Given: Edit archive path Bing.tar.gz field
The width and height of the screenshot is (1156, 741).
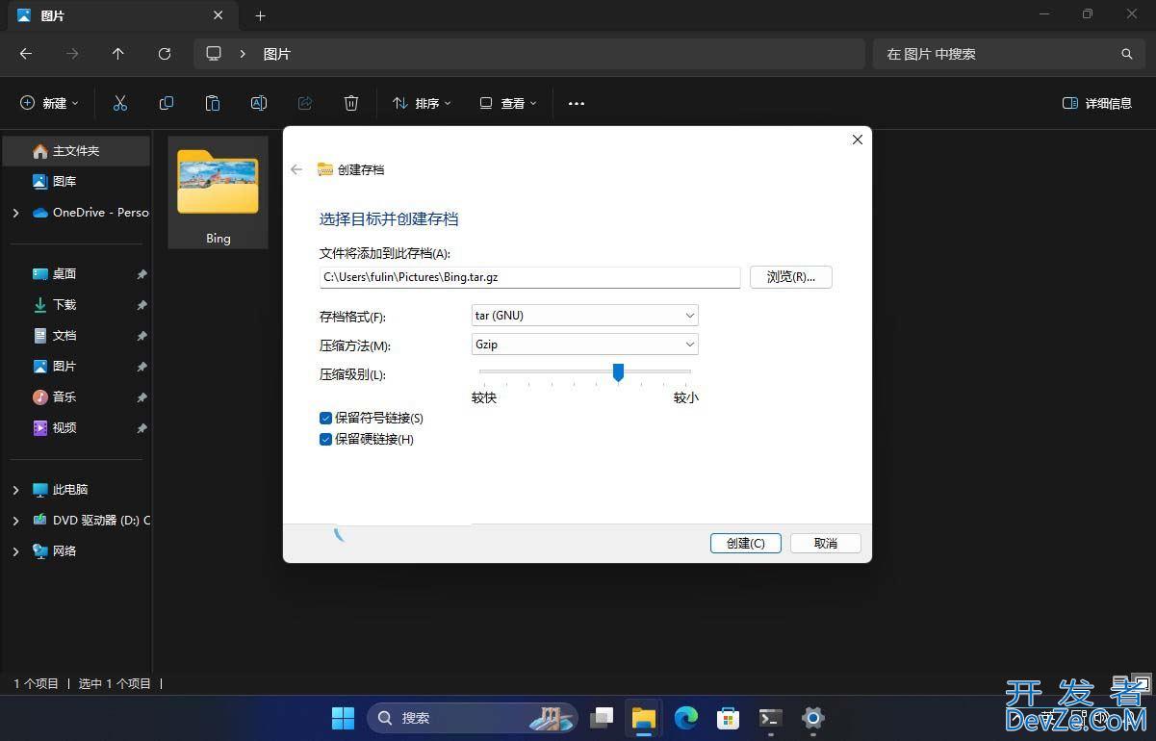Looking at the screenshot, I should pyautogui.click(x=529, y=277).
